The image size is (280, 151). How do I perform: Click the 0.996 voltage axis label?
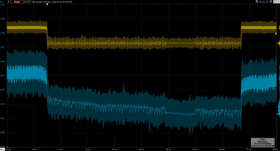coord(3,61)
